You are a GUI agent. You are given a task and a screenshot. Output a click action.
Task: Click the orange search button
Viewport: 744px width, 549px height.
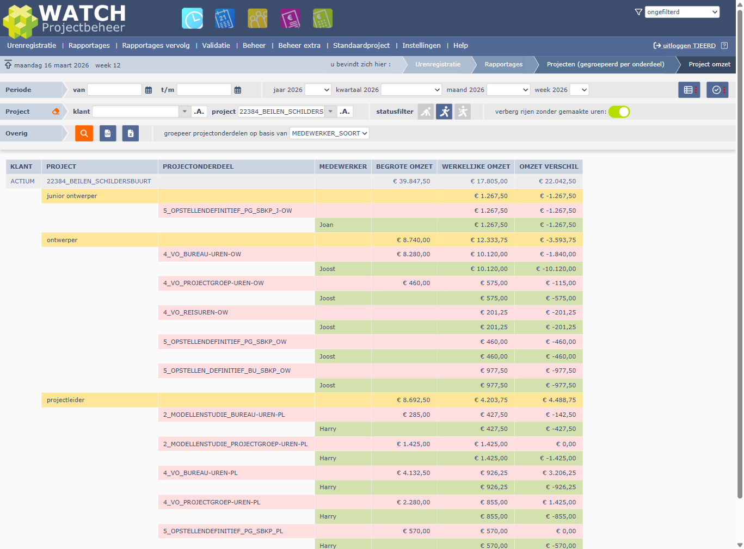pos(84,133)
